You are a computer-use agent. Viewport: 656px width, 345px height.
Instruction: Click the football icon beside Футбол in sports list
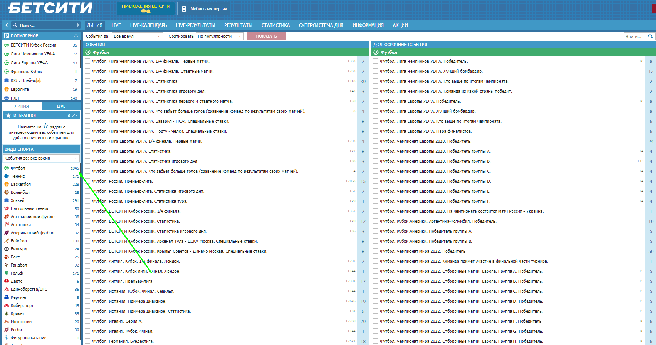pyautogui.click(x=7, y=168)
